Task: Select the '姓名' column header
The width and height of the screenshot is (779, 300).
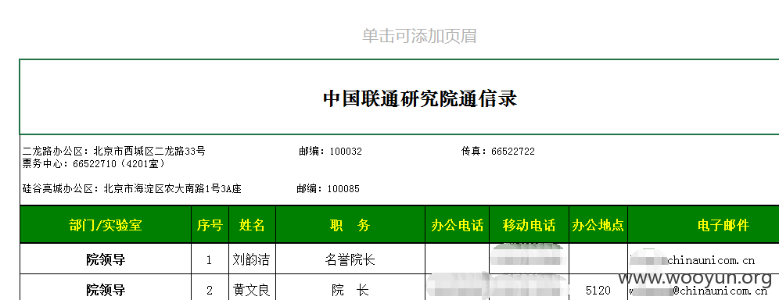Action: [x=252, y=225]
